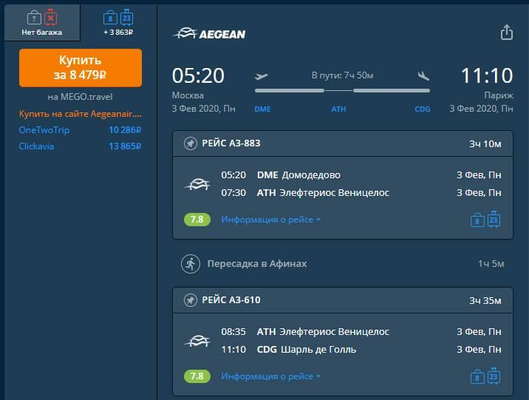Viewport: 529px width, 400px height.
Task: Click 'Пересадка в Афинах' transfer row
Action: [x=343, y=264]
